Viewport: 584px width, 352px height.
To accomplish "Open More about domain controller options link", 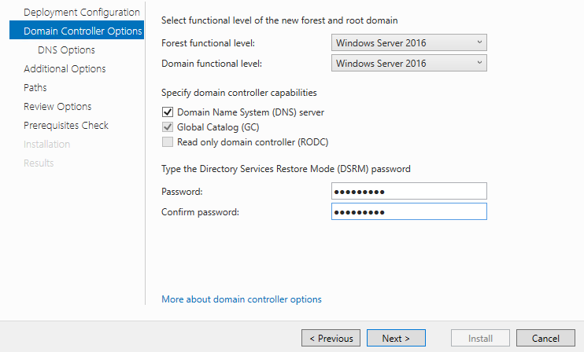I will pos(242,299).
